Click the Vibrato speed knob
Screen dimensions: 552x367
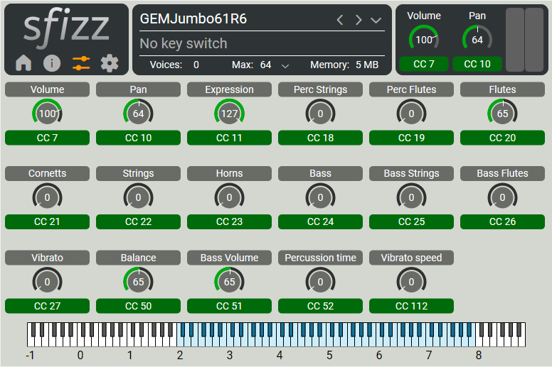coord(411,282)
